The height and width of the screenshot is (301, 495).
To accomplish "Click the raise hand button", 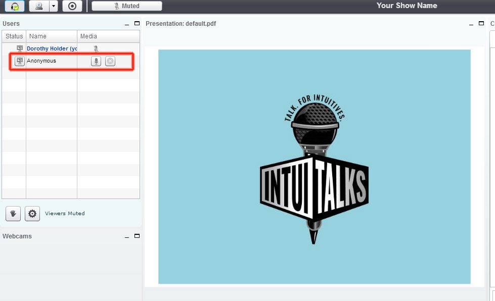I will 13,214.
